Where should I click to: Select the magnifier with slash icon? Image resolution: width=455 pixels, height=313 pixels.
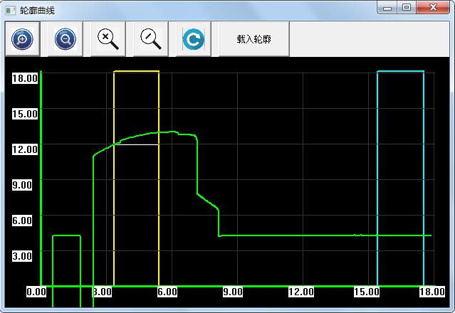click(x=151, y=39)
